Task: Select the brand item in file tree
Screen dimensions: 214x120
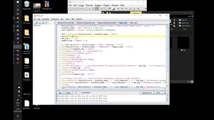Action: coord(37,25)
